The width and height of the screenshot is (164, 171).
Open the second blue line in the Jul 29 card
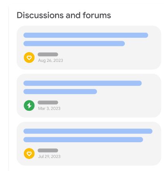pos(83,140)
